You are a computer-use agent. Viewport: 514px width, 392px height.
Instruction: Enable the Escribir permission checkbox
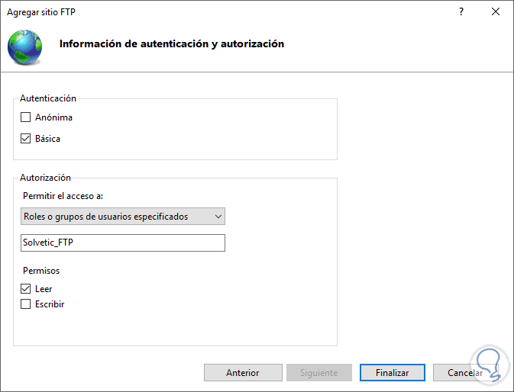(x=26, y=304)
